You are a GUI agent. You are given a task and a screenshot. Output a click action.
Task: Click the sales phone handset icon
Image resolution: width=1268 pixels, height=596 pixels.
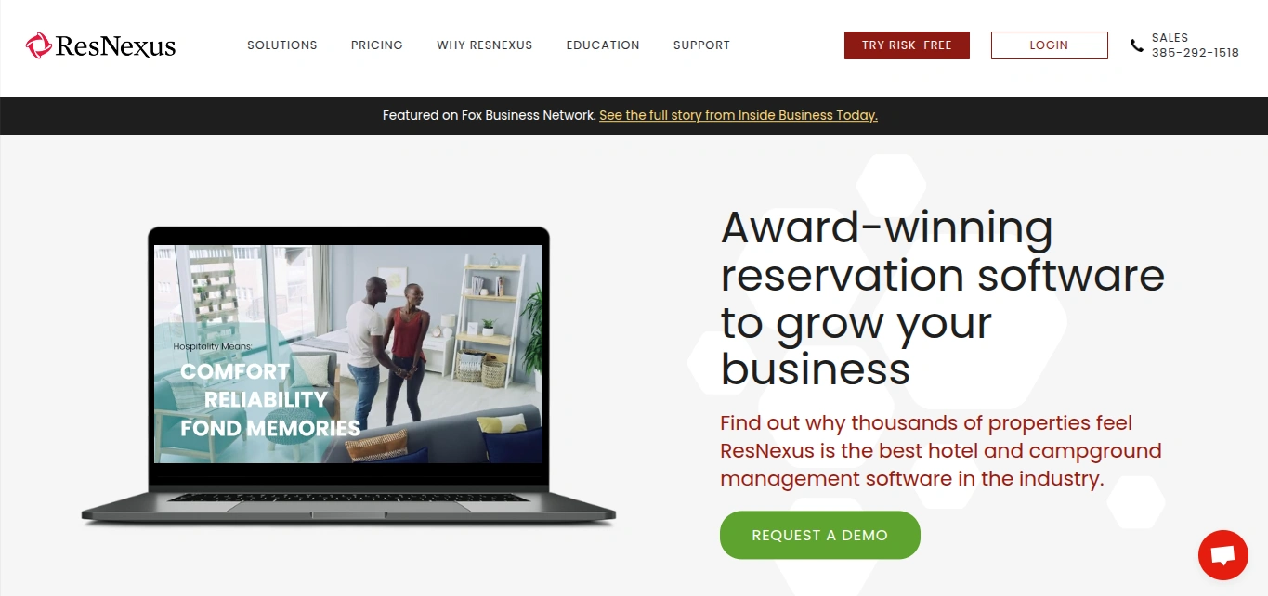[x=1137, y=45]
